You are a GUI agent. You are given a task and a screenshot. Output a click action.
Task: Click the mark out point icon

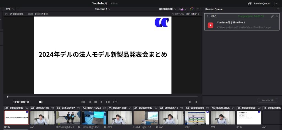click(196, 102)
